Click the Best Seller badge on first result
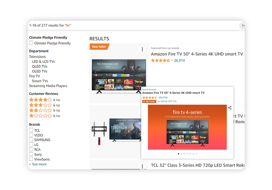Screen dimensions: 272x190 [99, 46]
